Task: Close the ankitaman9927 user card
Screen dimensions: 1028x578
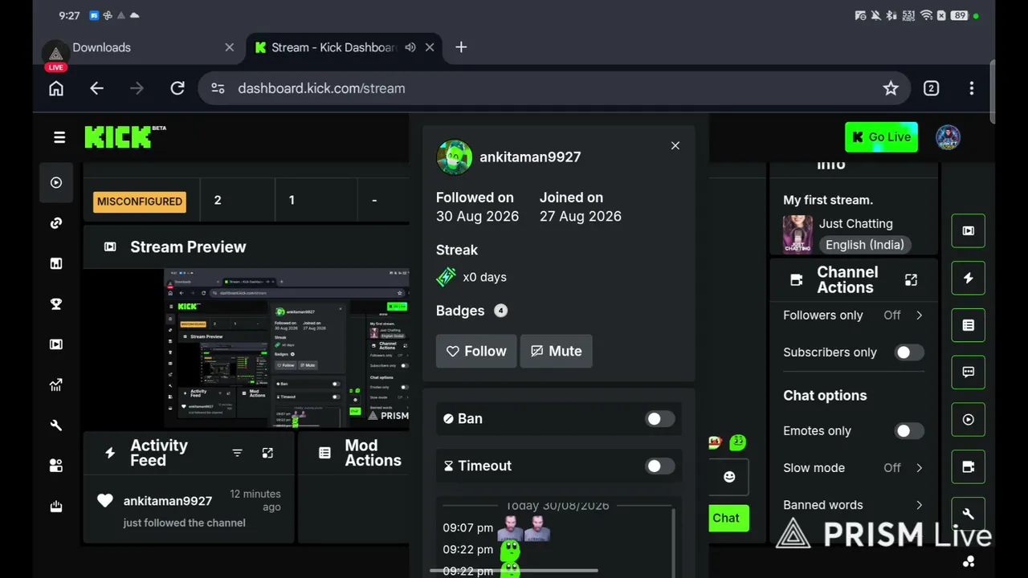Action: pos(675,145)
